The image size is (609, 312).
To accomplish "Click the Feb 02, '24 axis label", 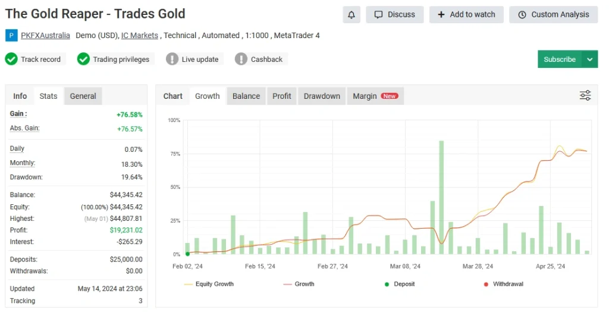I will point(187,267).
